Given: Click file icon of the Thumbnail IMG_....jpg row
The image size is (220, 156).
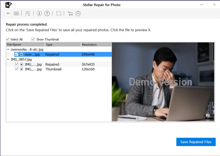Looking at the screenshot, I should [21, 69].
